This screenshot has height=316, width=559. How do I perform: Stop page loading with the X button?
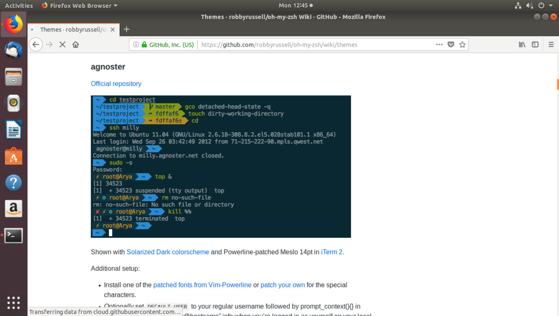(x=62, y=45)
